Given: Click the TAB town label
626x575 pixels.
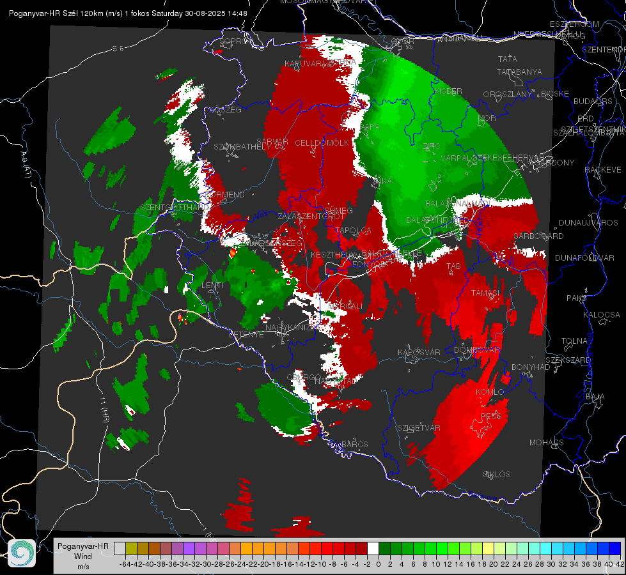Looking at the screenshot, I should pos(453,266).
